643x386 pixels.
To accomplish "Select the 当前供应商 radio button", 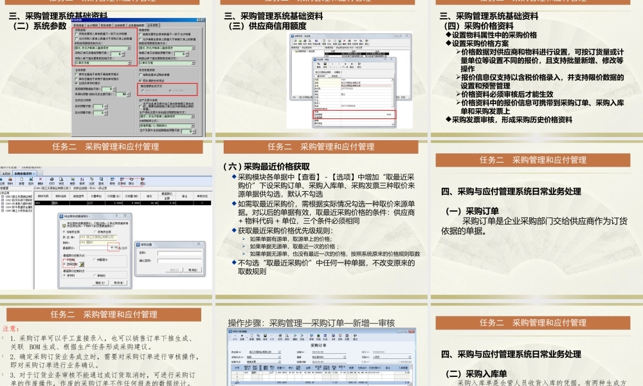I will tap(63, 233).
